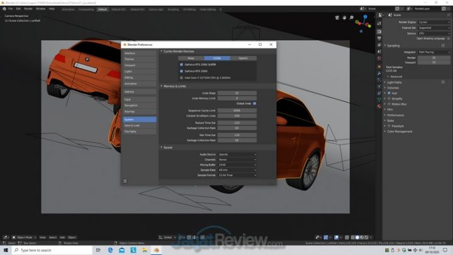The width and height of the screenshot is (453, 255).
Task: Expand the Color Management panel
Action: click(399, 132)
